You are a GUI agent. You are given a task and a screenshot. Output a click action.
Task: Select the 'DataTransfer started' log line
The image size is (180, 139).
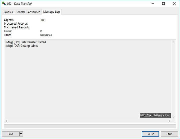pos(25,42)
